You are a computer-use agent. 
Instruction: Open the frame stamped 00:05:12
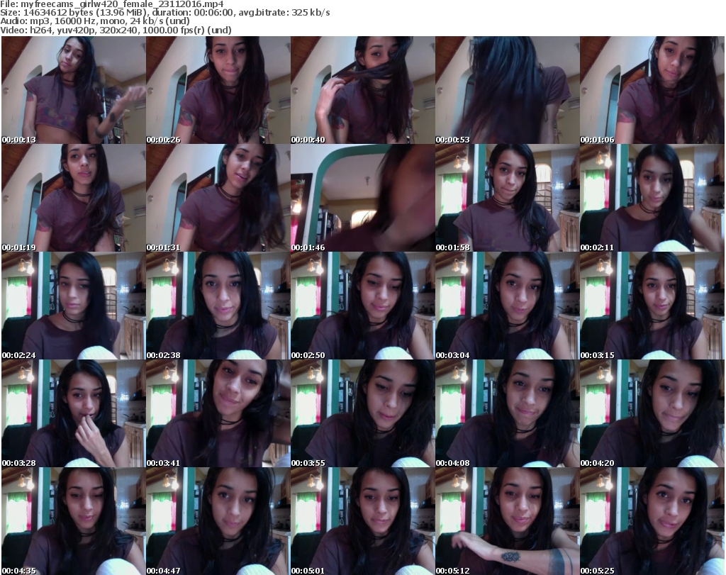tap(508, 521)
